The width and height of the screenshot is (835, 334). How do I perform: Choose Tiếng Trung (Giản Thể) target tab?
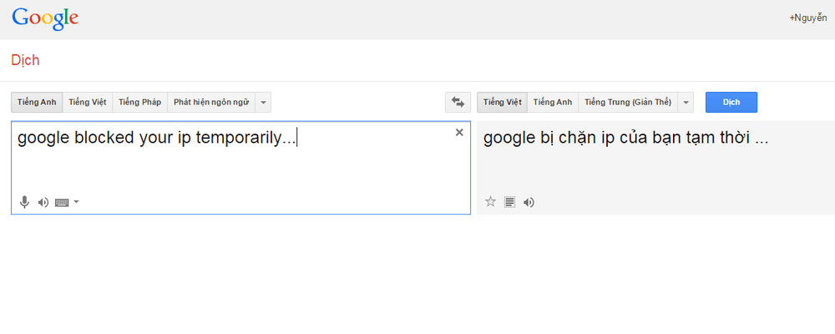tap(628, 102)
